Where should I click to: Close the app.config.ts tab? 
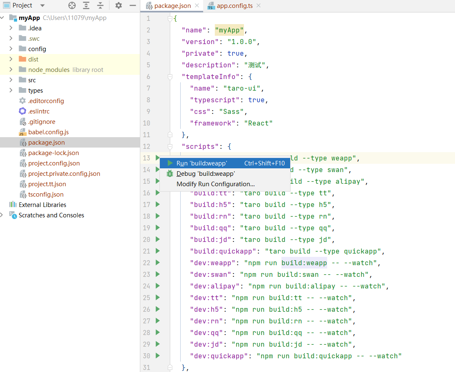259,6
